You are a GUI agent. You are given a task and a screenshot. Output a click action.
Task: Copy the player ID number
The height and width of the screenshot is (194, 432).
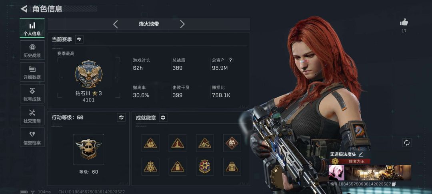[394, 184]
